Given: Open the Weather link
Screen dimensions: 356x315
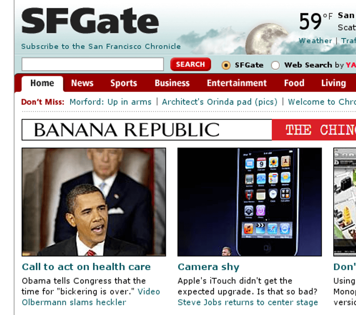Looking at the screenshot, I should (315, 41).
